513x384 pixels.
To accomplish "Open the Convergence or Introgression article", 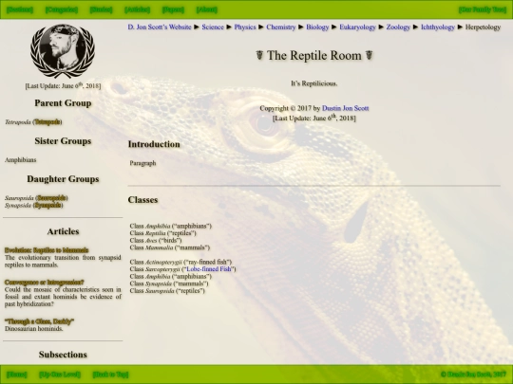I will click(45, 283).
